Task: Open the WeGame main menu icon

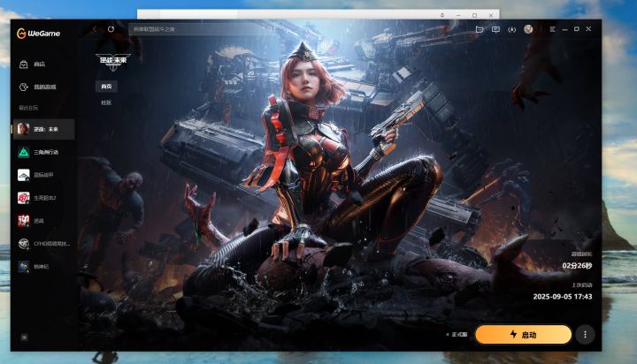Action: (552, 29)
